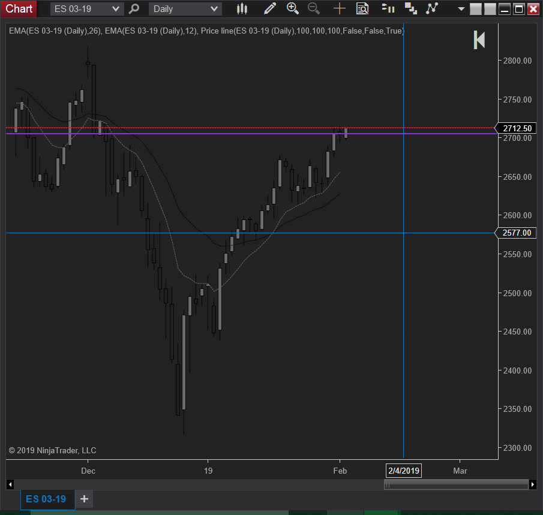Click the 2500.00 price axis label
This screenshot has width=543, height=515.
517,294
